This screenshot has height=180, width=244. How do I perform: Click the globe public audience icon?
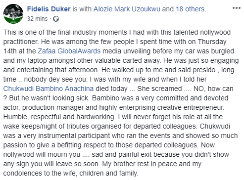[x=56, y=19]
